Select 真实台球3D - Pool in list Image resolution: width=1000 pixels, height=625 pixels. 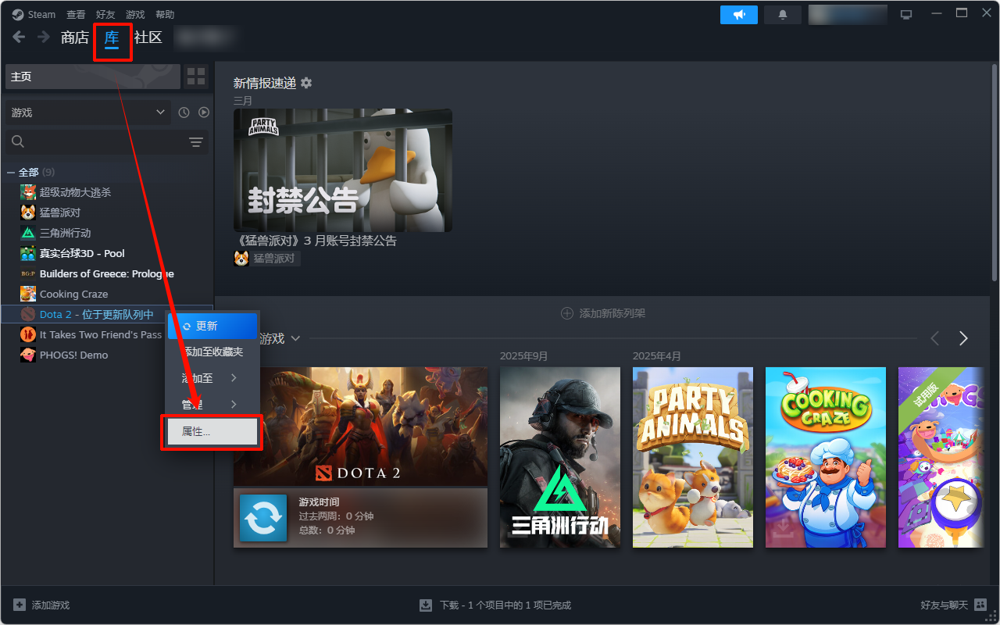(x=82, y=253)
